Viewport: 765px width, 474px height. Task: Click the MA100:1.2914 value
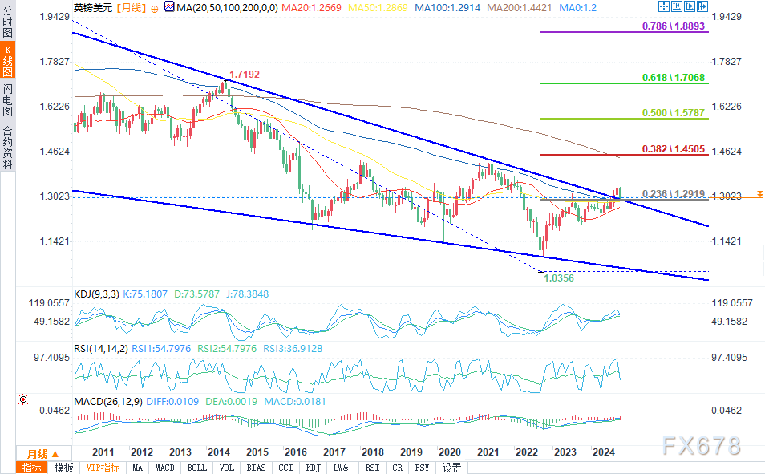(447, 8)
